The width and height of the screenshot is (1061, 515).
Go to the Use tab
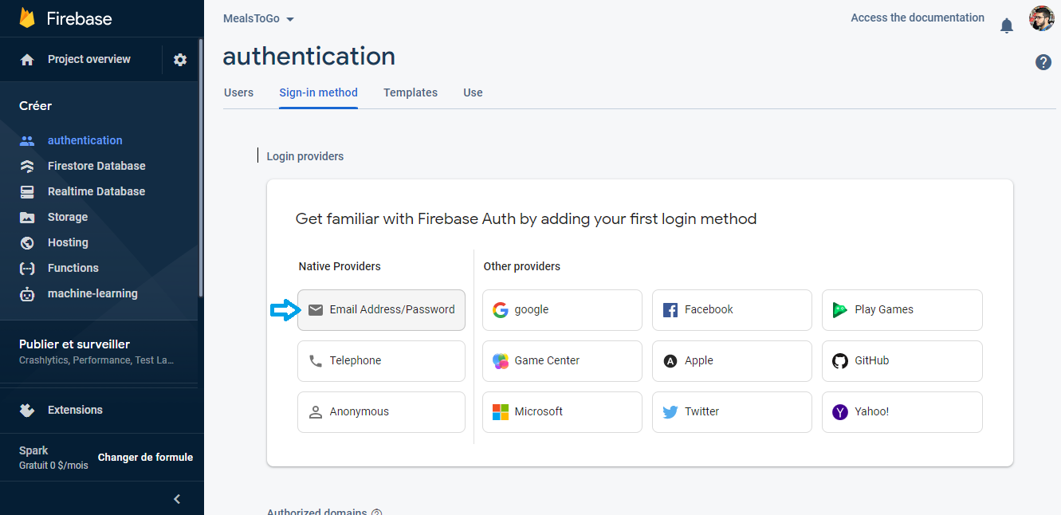[x=473, y=92]
